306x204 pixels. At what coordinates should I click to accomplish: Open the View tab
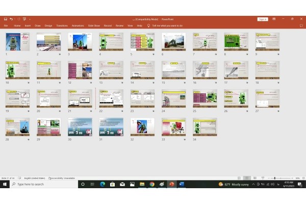(130, 25)
